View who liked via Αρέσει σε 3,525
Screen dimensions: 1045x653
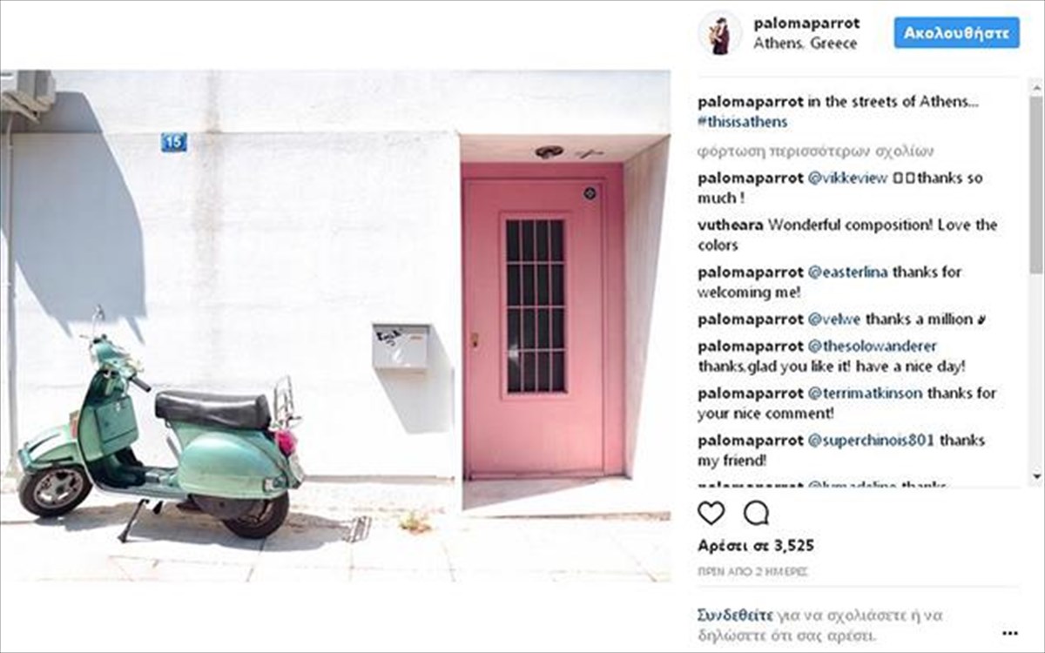click(756, 546)
